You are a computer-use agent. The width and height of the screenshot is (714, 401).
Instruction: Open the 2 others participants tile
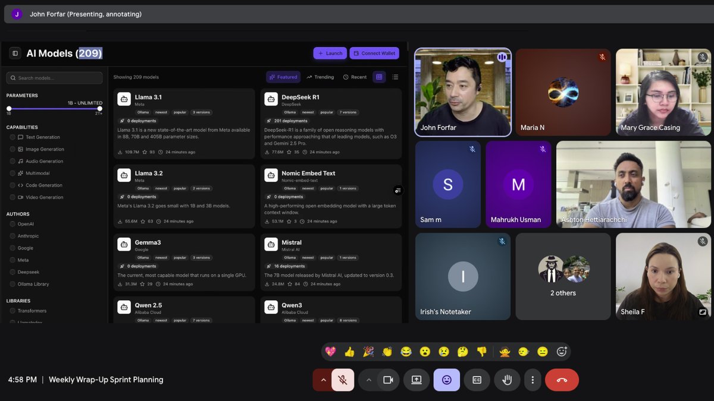click(x=563, y=276)
